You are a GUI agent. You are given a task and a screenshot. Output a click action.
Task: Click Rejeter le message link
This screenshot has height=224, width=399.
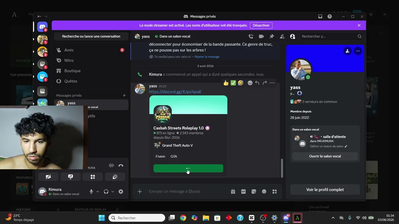tap(207, 57)
